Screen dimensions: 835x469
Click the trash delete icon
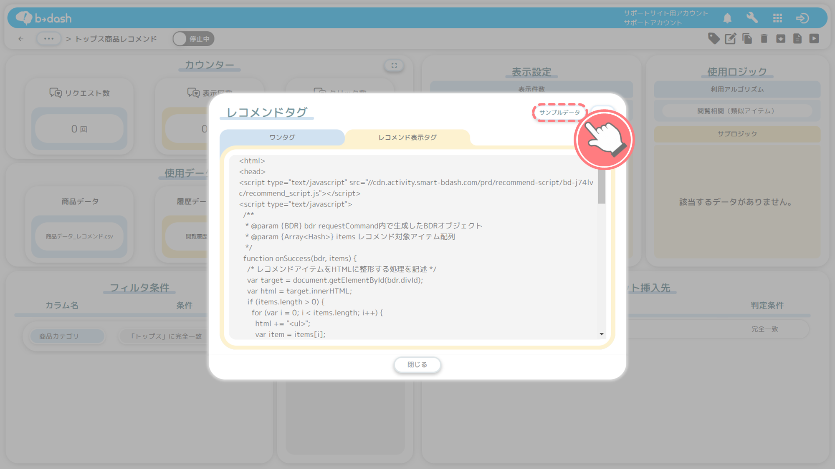click(764, 39)
